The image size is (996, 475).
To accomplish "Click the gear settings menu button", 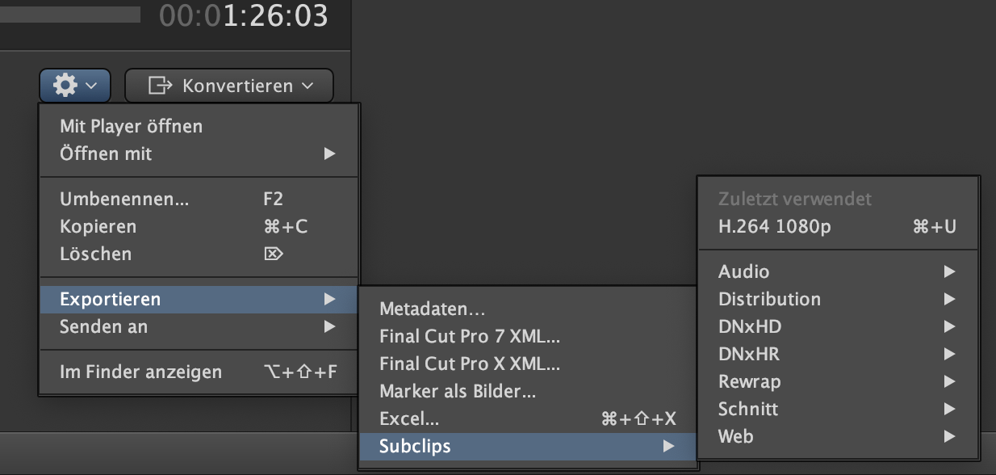I will [x=74, y=85].
